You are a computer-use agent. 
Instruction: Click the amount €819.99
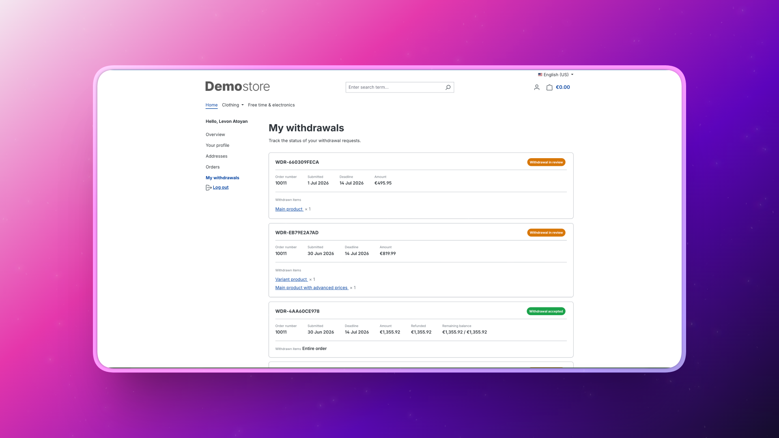pyautogui.click(x=387, y=254)
